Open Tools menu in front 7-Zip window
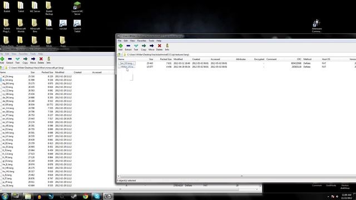The width and height of the screenshot is (356, 200). click(x=151, y=41)
